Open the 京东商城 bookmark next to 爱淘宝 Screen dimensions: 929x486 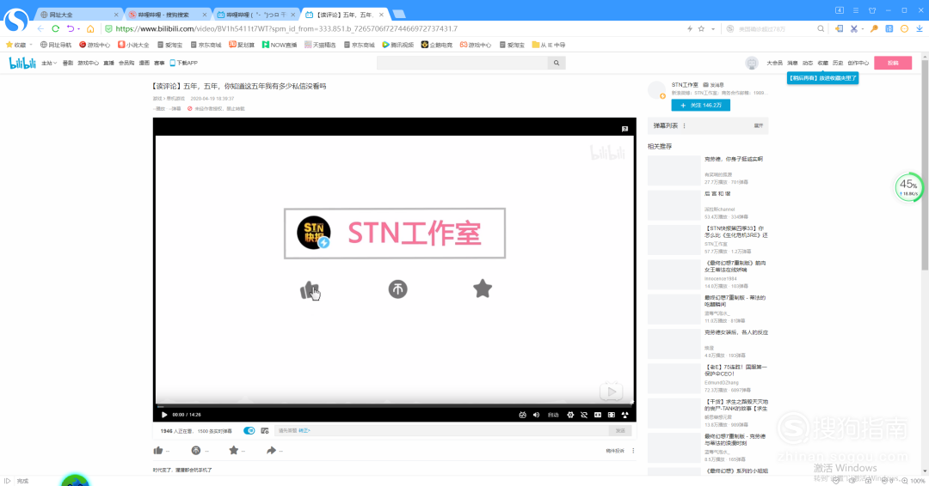coord(206,45)
